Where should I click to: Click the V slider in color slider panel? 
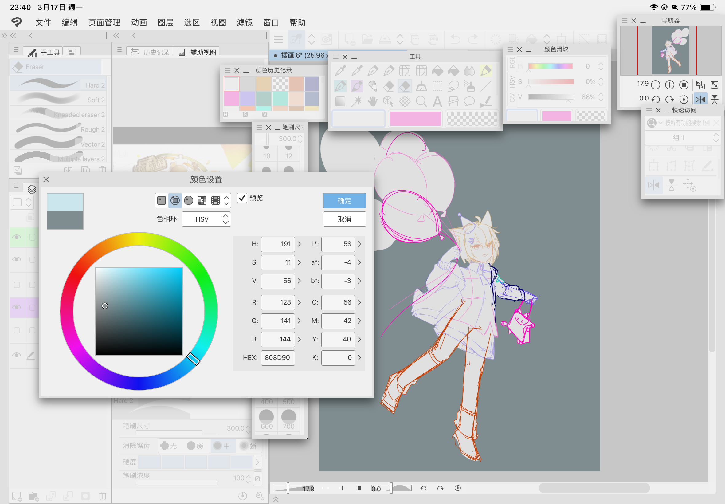tap(551, 96)
